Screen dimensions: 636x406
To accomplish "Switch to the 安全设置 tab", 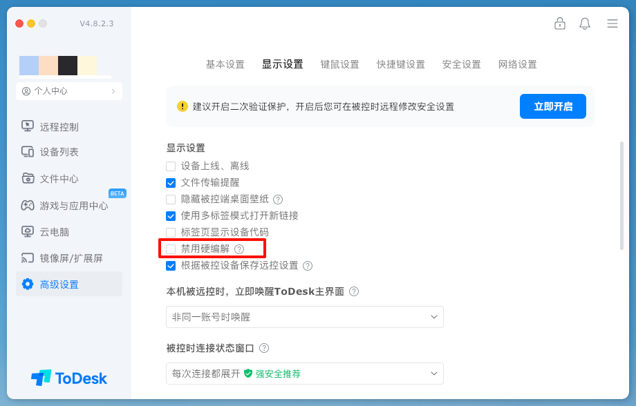I will click(x=461, y=64).
